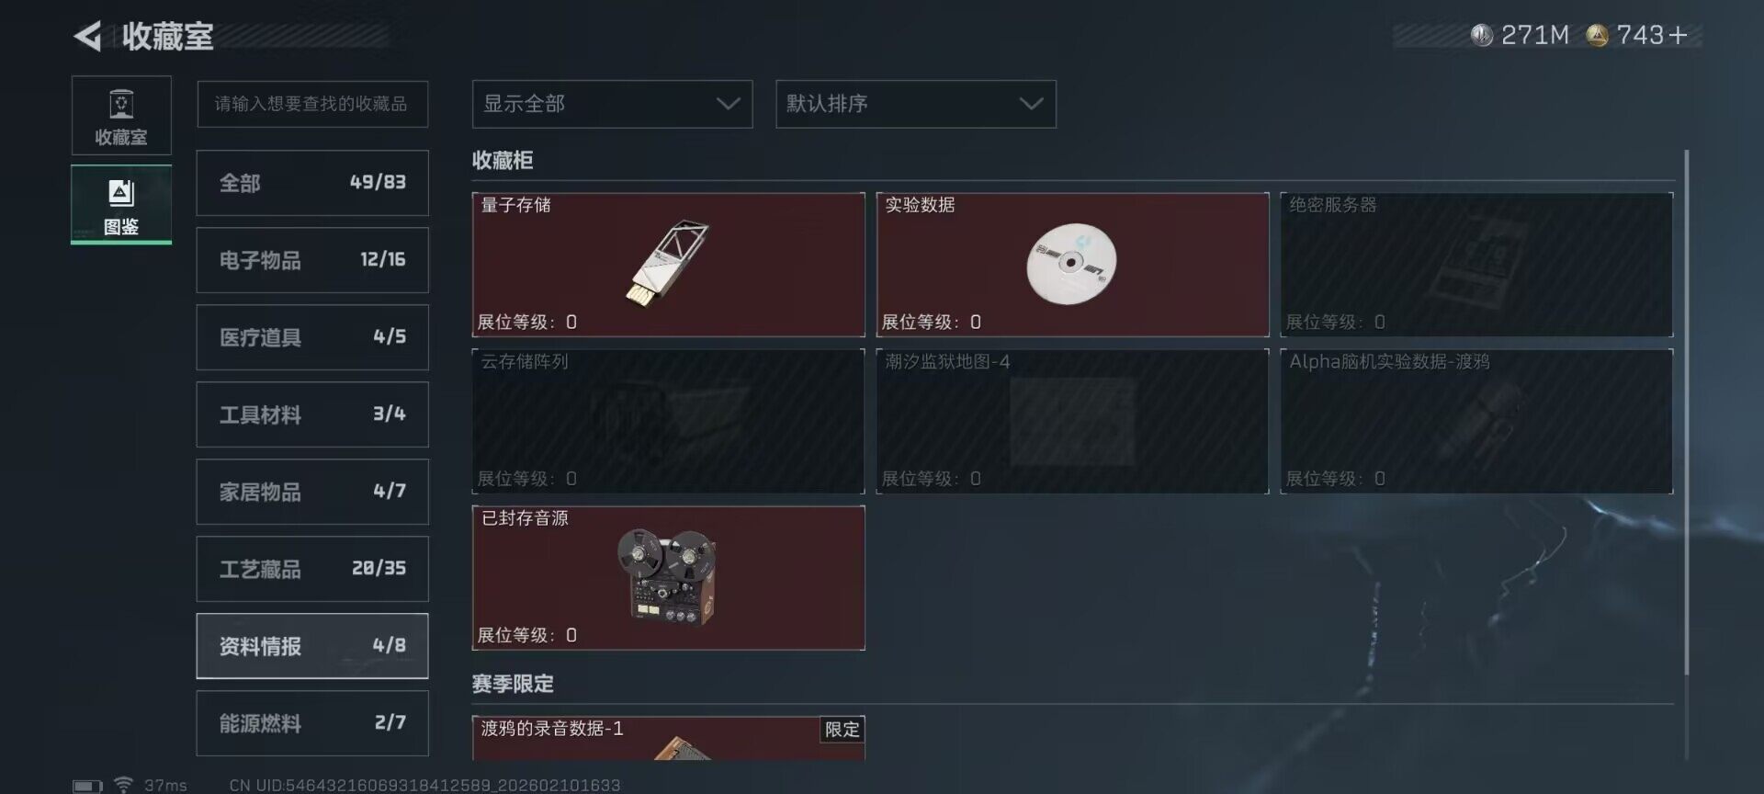The width and height of the screenshot is (1764, 794).
Task: Click the vertical scrollbar of the collection list
Action: pos(1686,414)
